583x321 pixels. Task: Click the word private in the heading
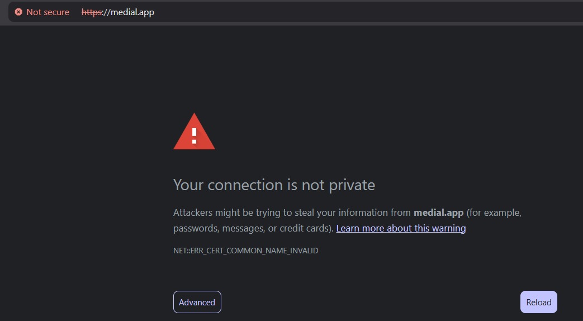pos(352,185)
